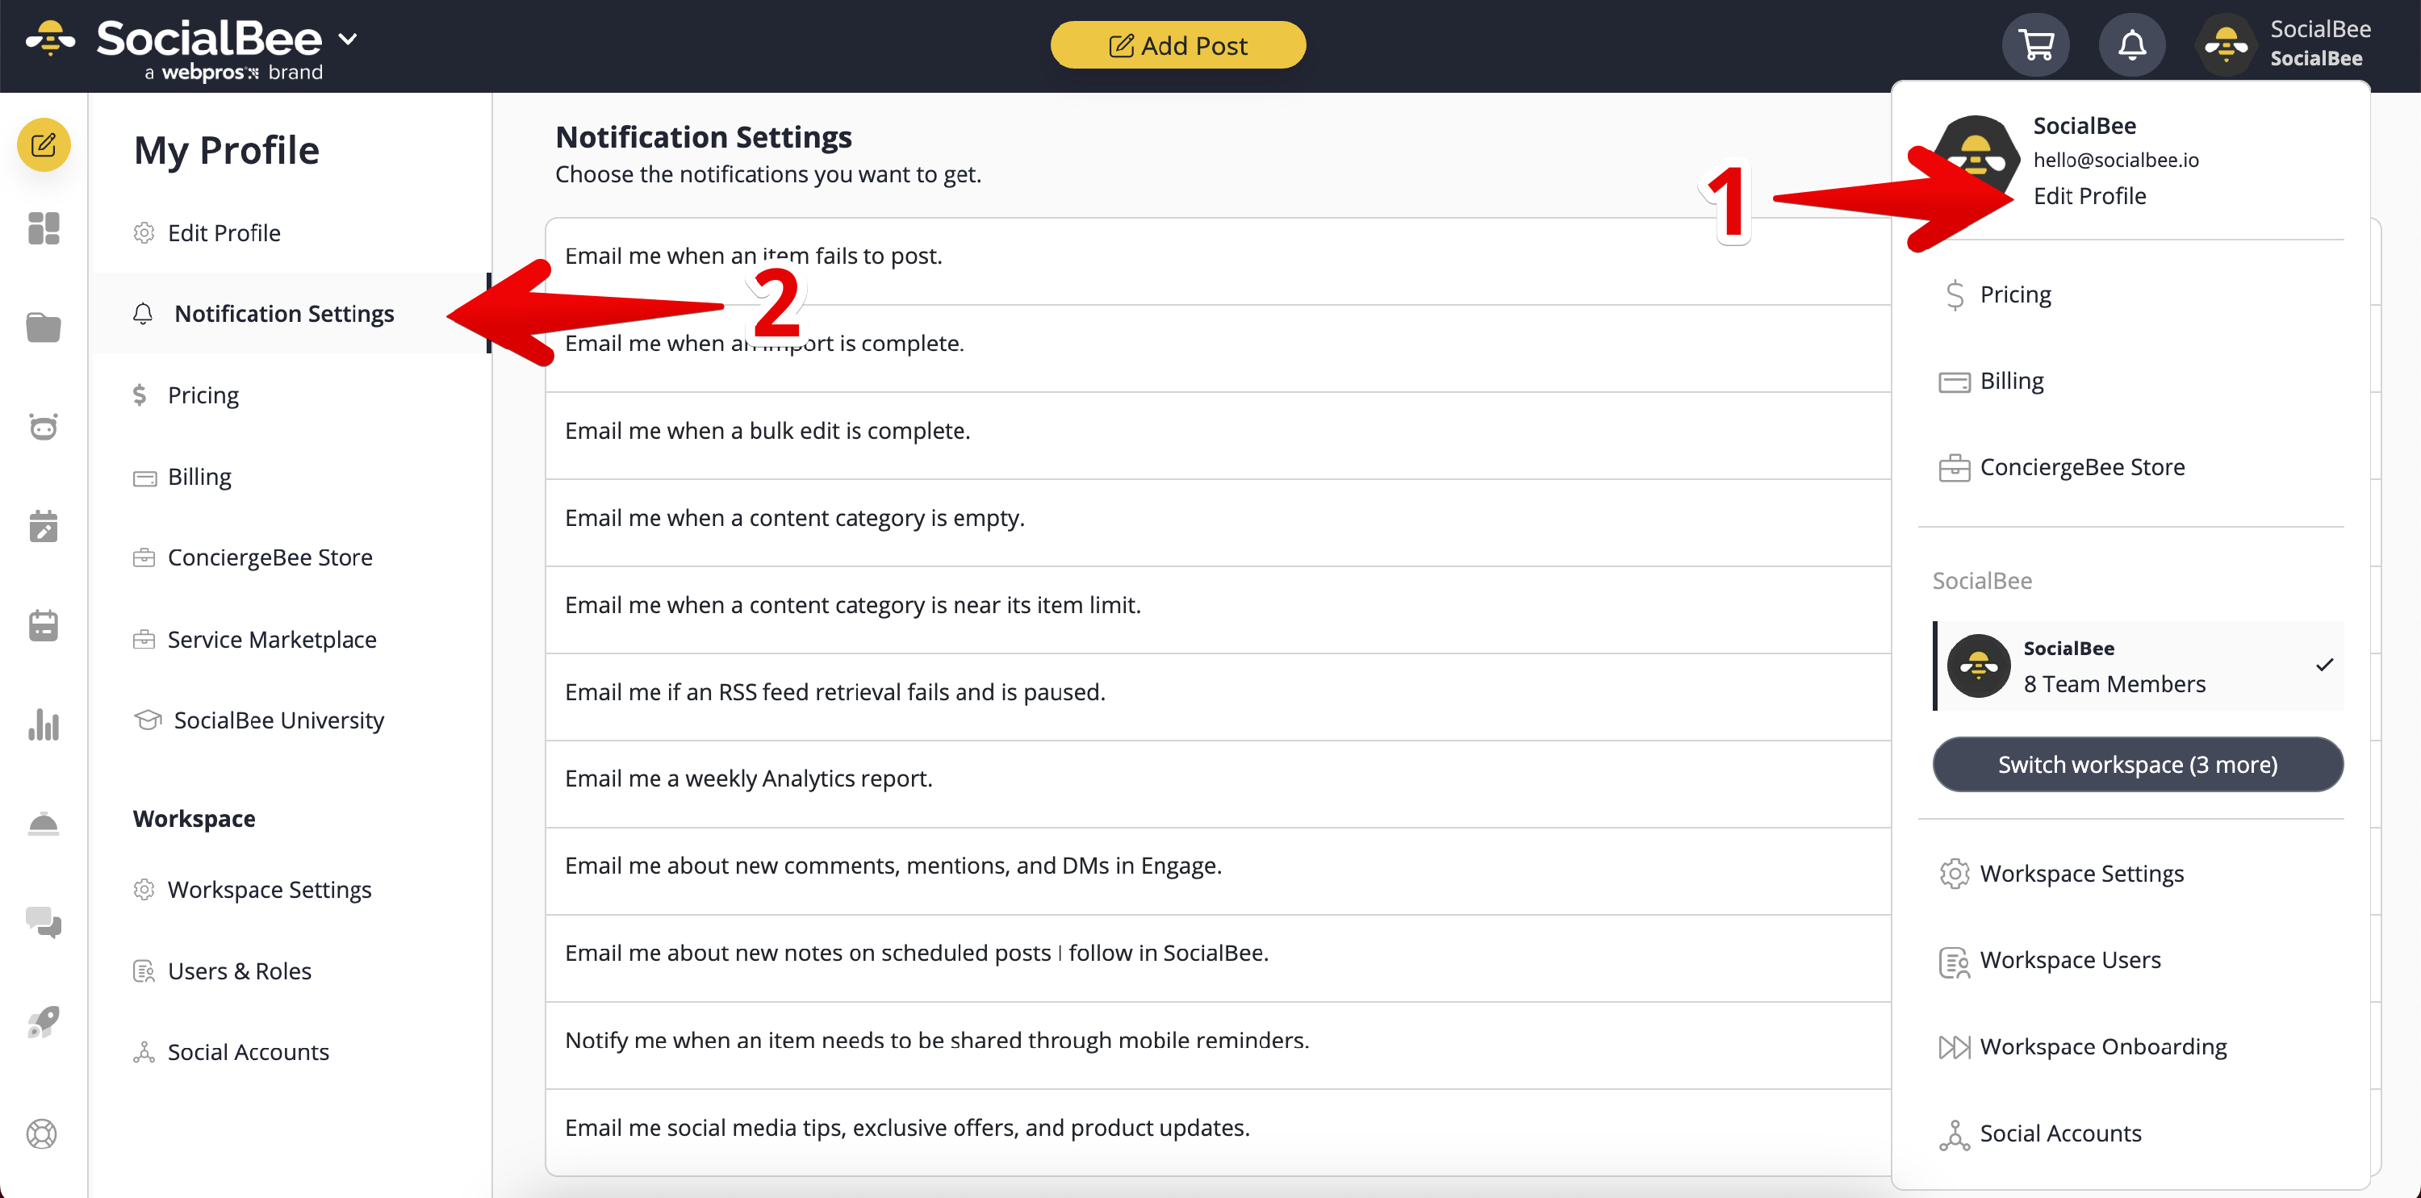Open the notifications bell in the header
Image resolution: width=2421 pixels, height=1198 pixels.
[2131, 45]
